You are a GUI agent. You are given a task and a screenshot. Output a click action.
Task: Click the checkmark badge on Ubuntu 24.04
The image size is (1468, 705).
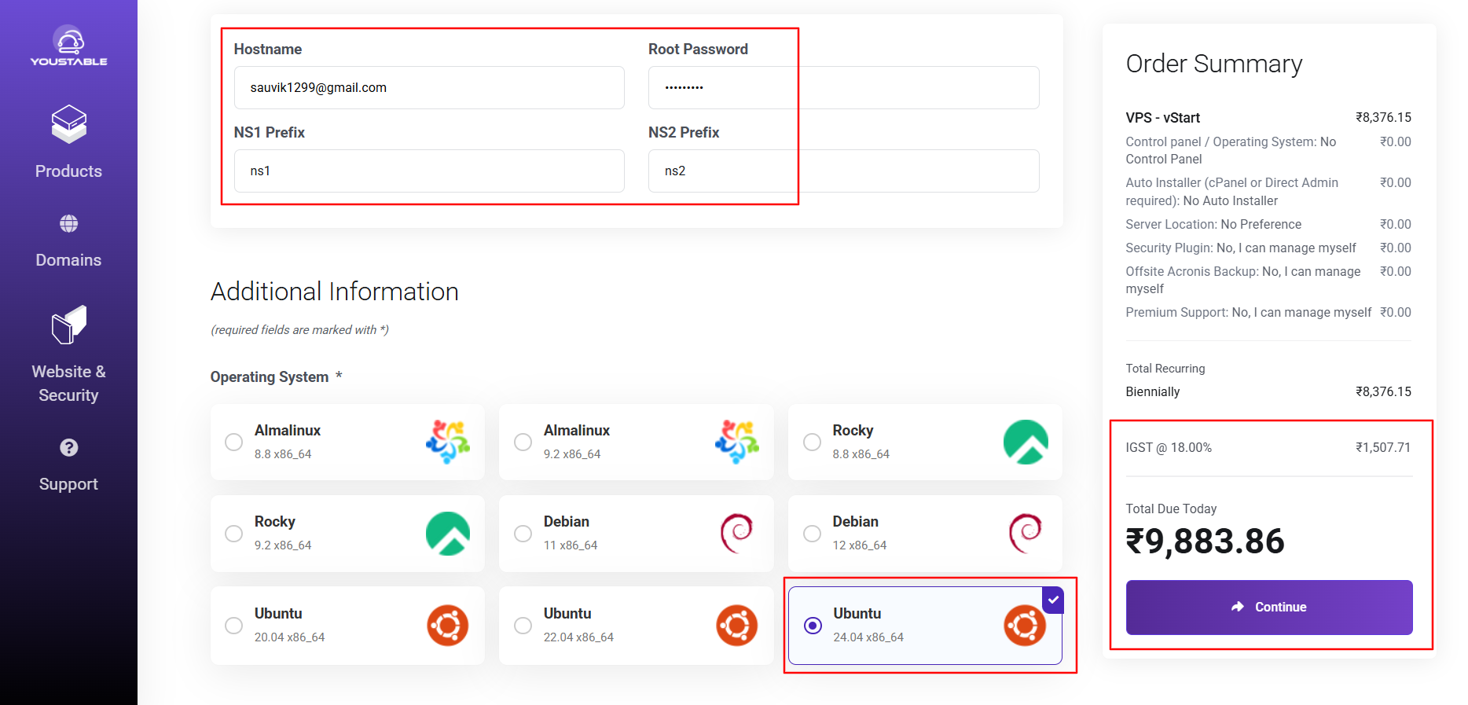(x=1053, y=599)
